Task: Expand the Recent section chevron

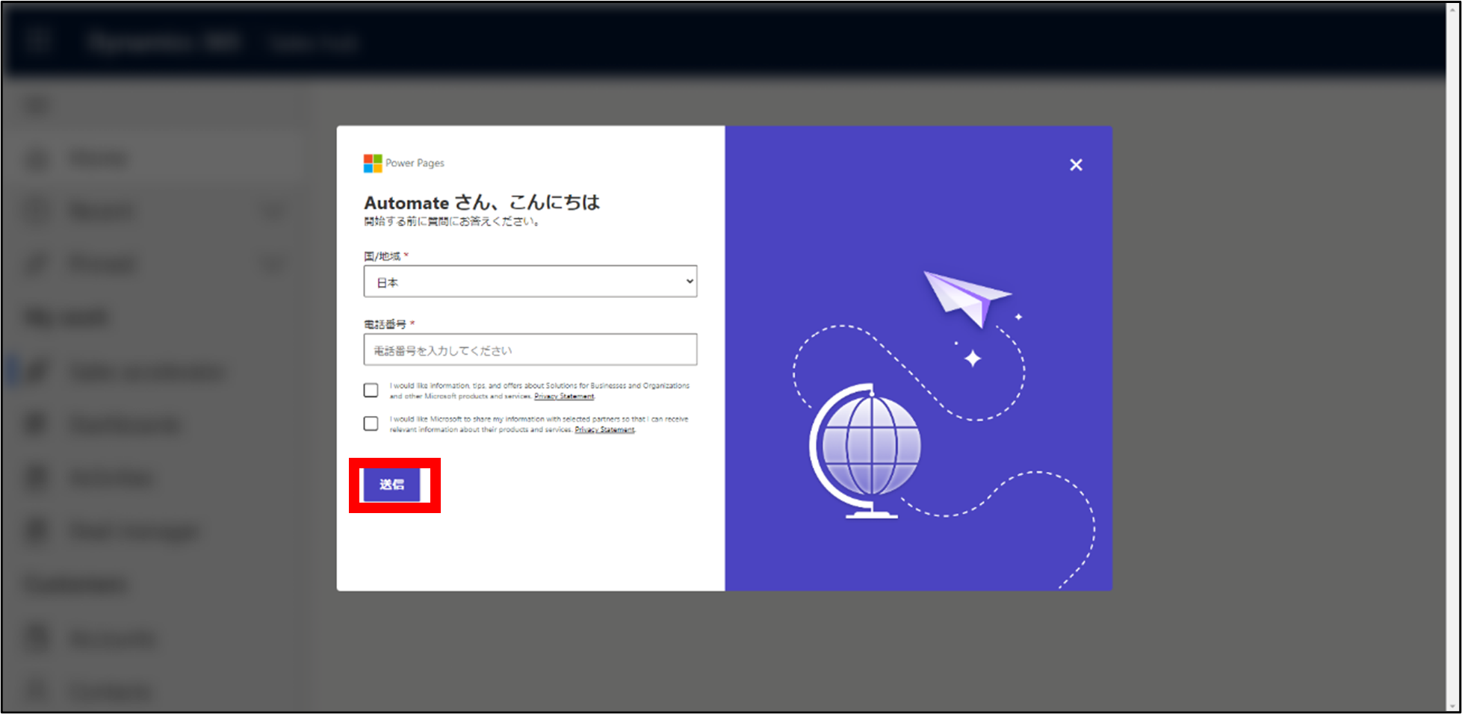Action: [273, 211]
